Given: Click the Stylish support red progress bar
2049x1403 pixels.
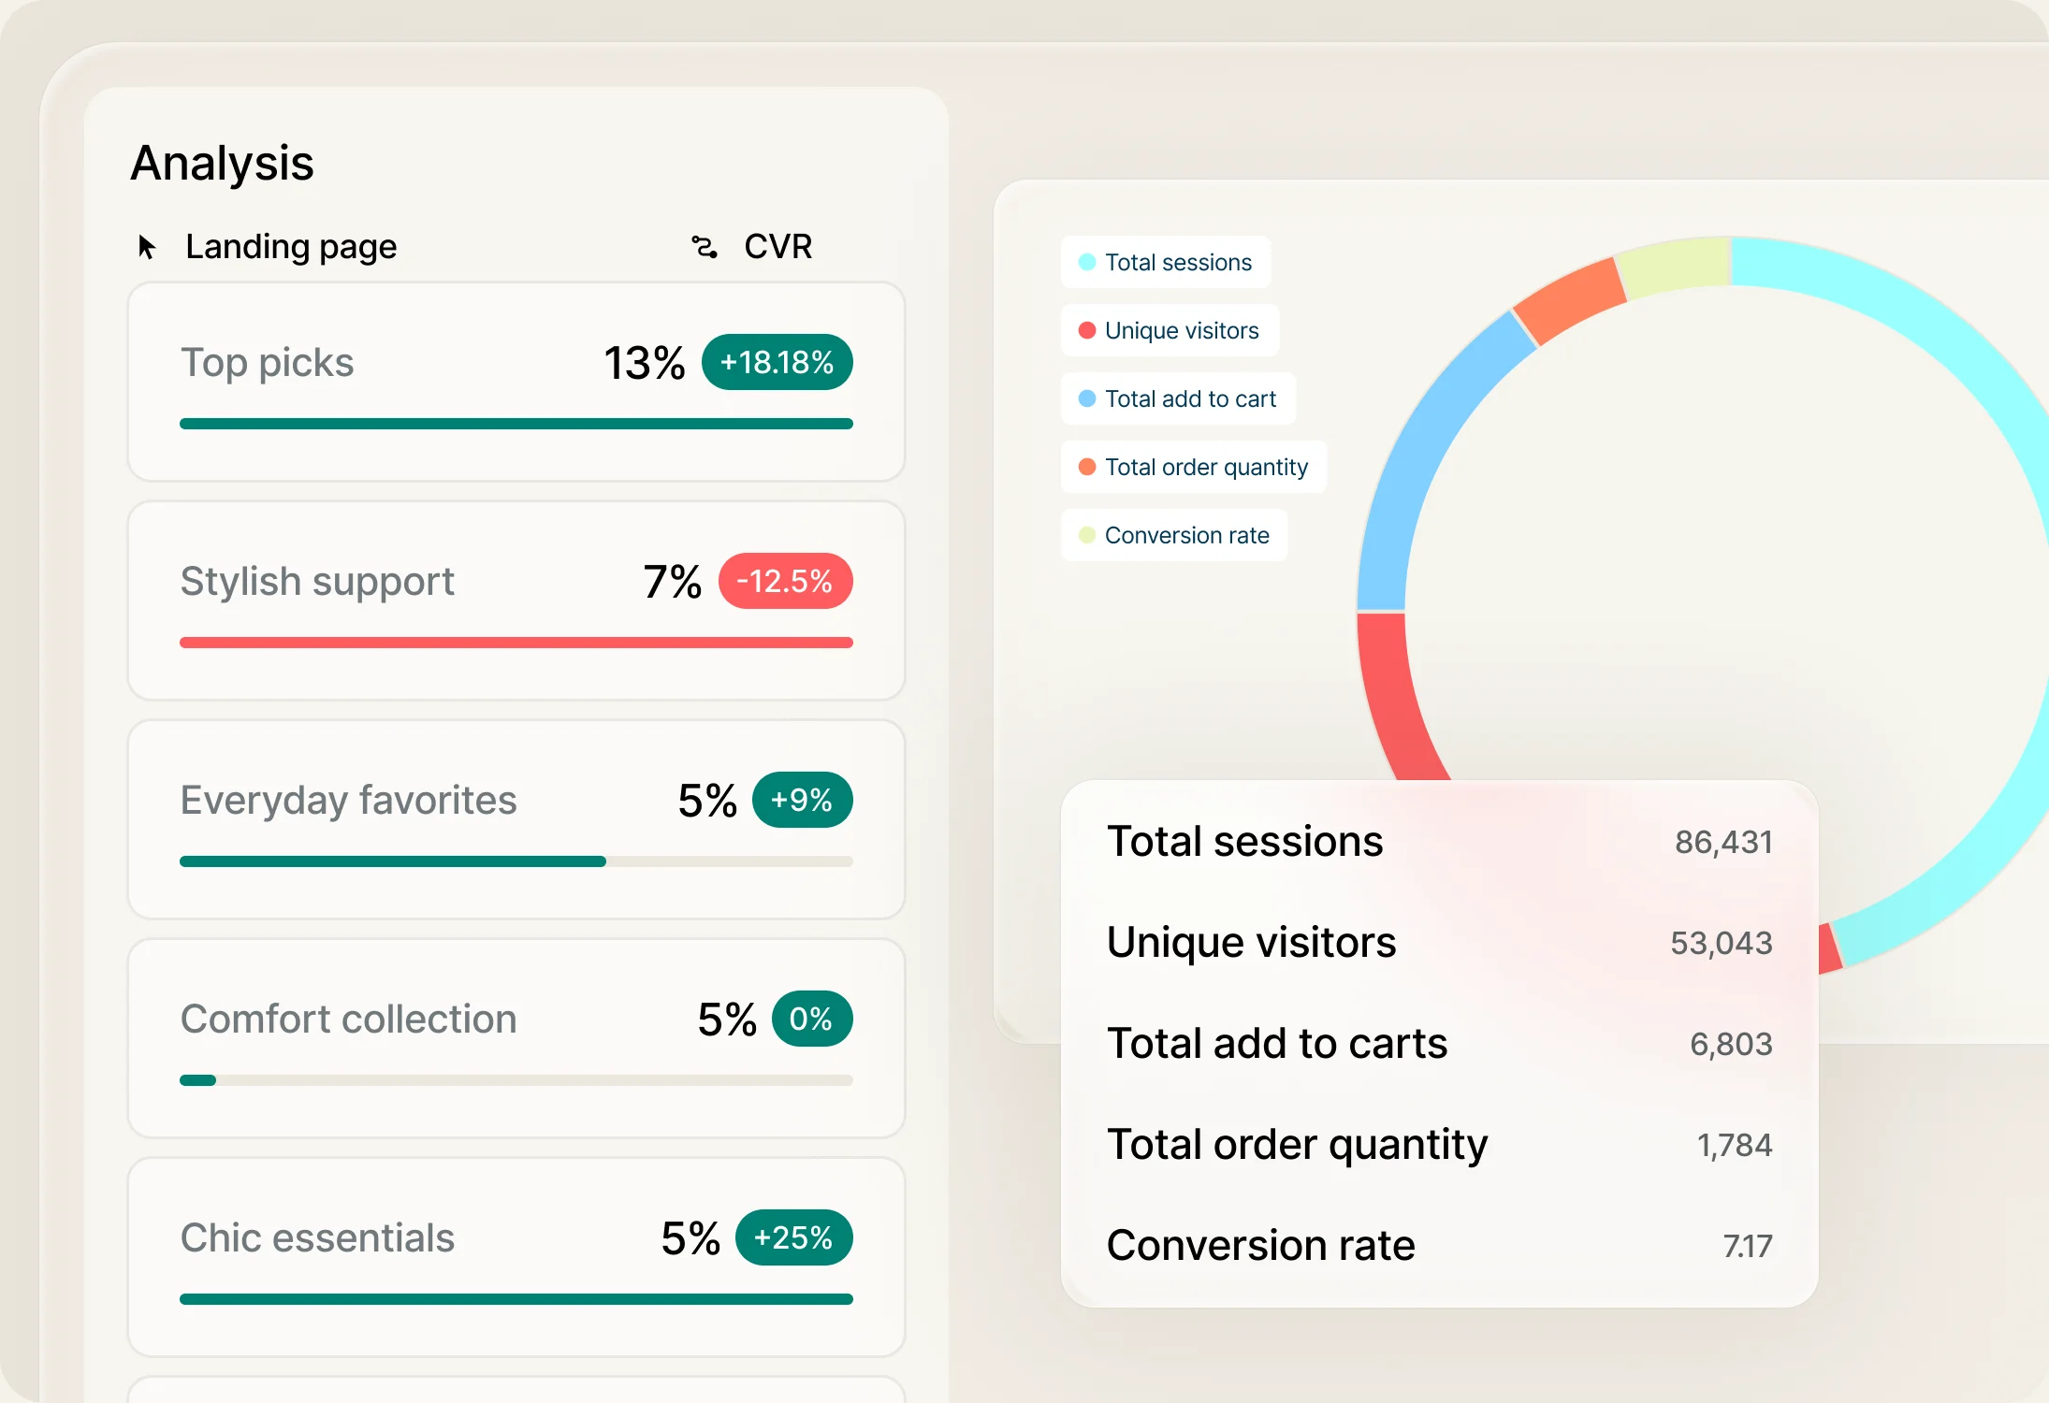Looking at the screenshot, I should pyautogui.click(x=516, y=643).
